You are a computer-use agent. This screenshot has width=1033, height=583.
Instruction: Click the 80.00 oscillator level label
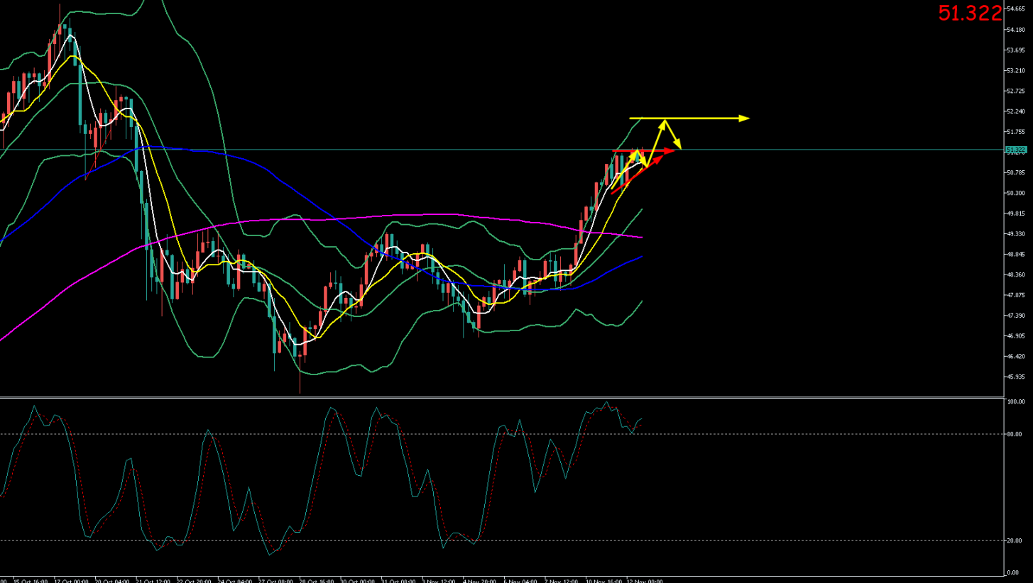coord(1015,434)
